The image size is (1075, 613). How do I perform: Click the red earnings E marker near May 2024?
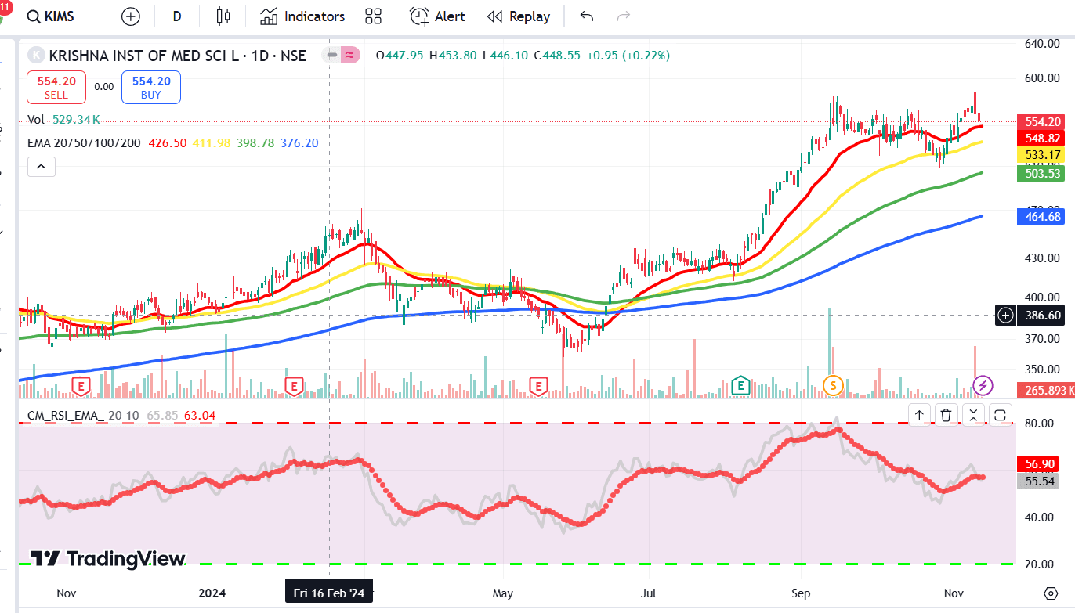pyautogui.click(x=538, y=384)
